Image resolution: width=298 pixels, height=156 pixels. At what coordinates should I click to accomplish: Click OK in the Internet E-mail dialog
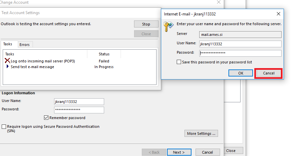pyautogui.click(x=241, y=73)
